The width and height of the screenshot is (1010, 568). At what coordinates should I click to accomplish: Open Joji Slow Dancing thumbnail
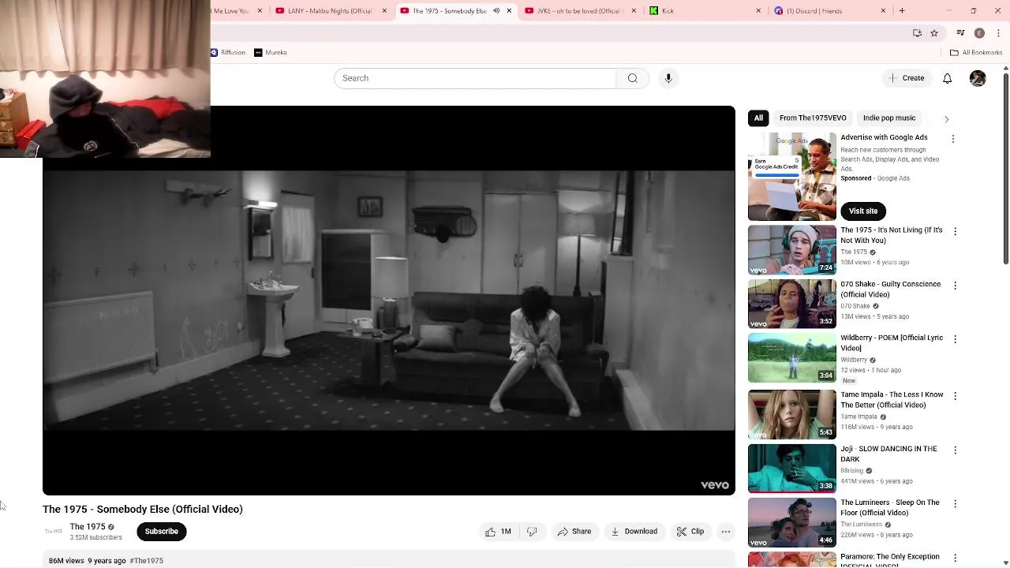pyautogui.click(x=791, y=469)
